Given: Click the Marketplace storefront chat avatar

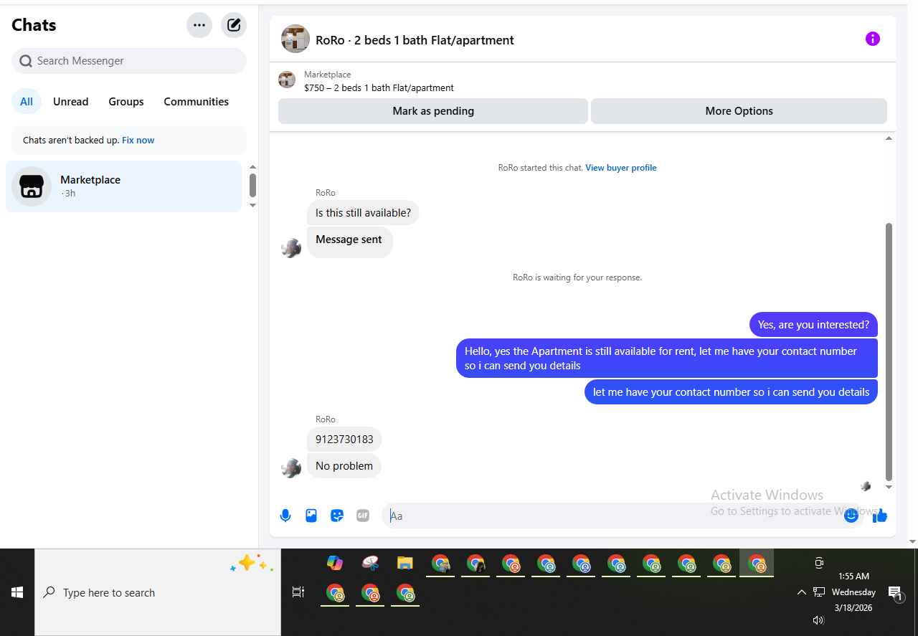Looking at the screenshot, I should point(32,186).
